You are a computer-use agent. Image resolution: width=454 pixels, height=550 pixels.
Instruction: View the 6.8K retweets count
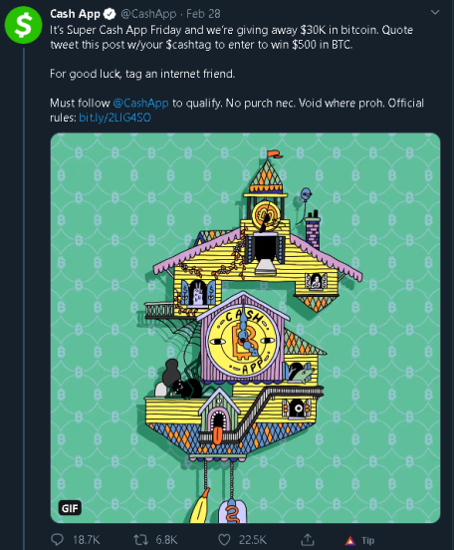166,540
